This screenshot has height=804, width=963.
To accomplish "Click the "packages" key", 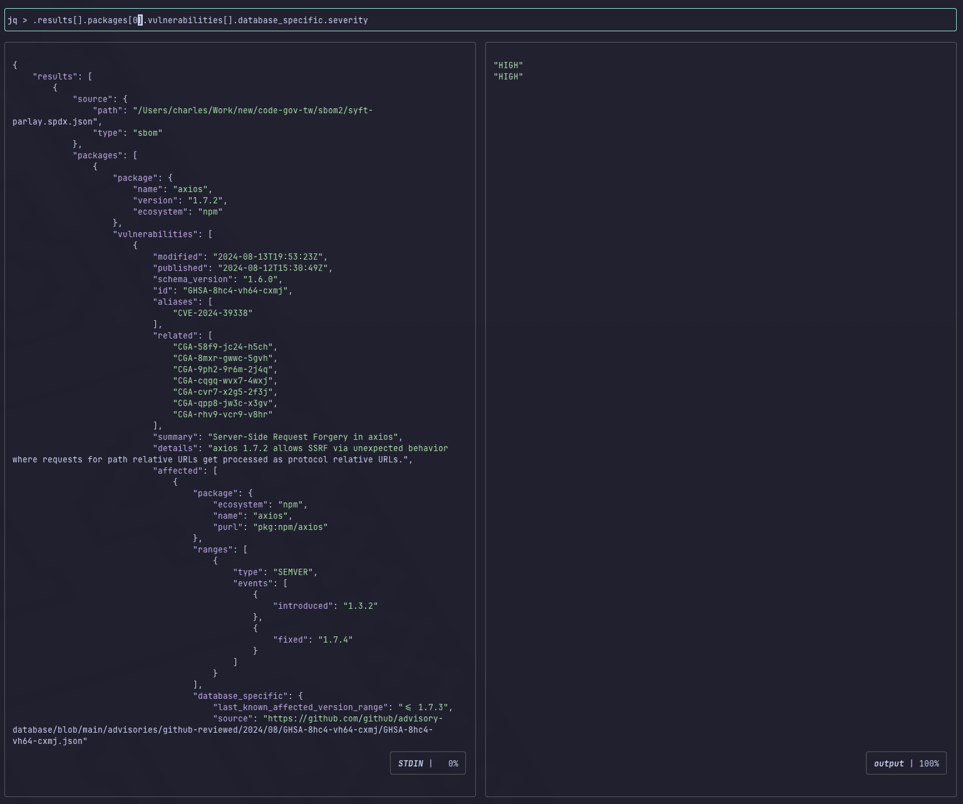I will (98, 155).
